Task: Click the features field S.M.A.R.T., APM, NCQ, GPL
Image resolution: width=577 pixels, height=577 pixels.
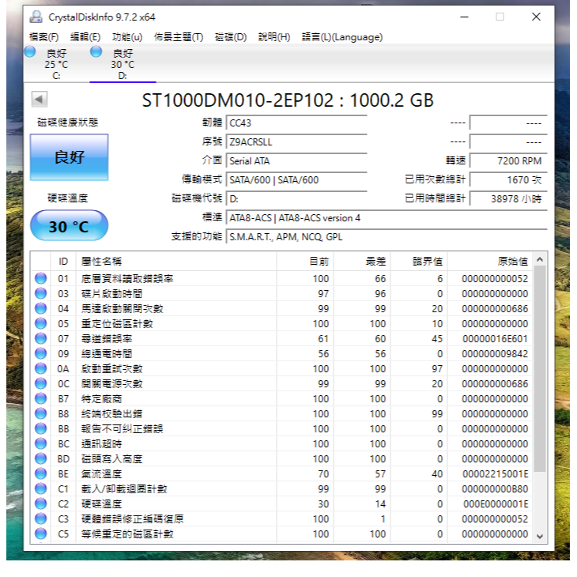Action: point(387,237)
